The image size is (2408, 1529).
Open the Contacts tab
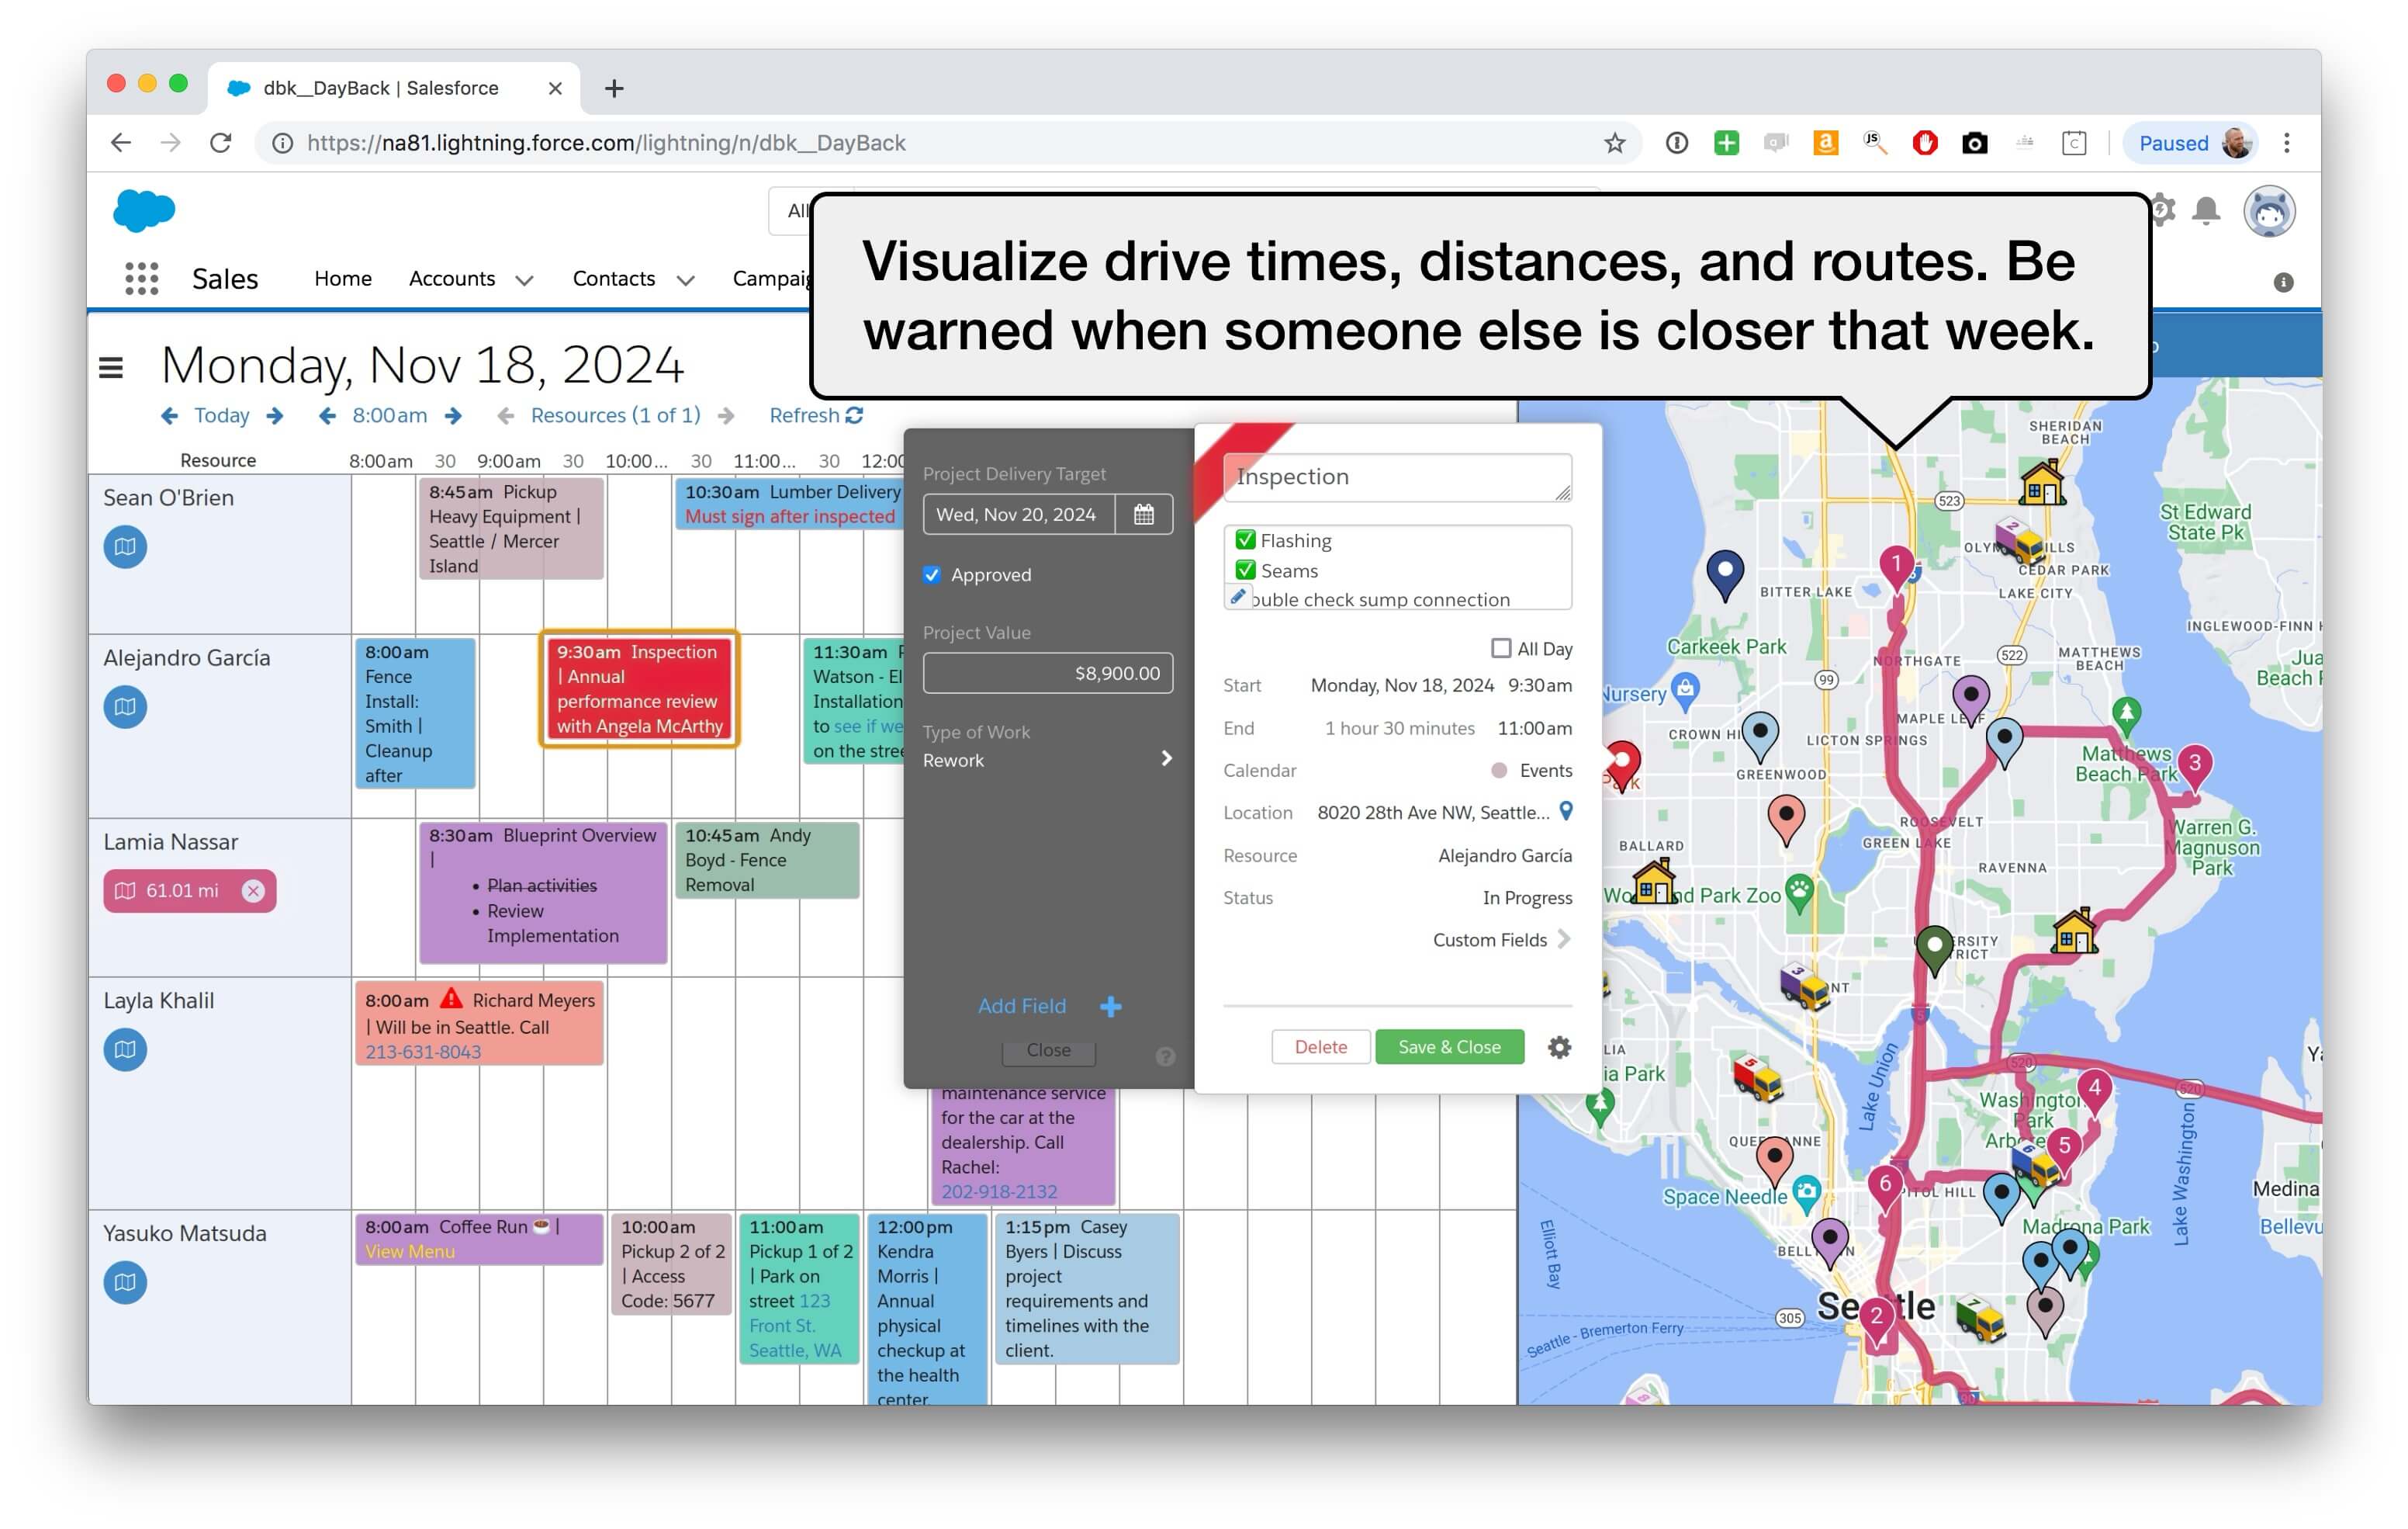pos(614,279)
